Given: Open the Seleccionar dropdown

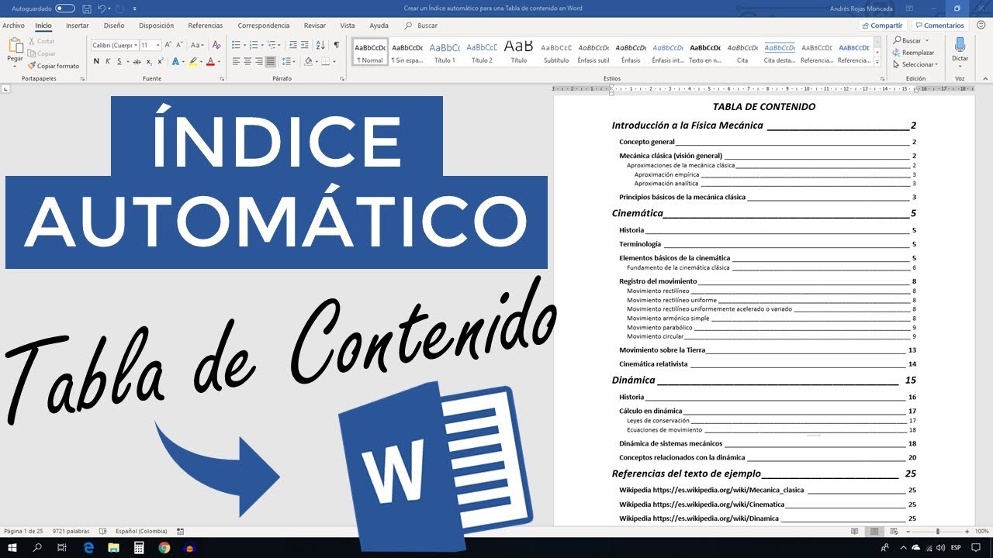Looking at the screenshot, I should (916, 65).
